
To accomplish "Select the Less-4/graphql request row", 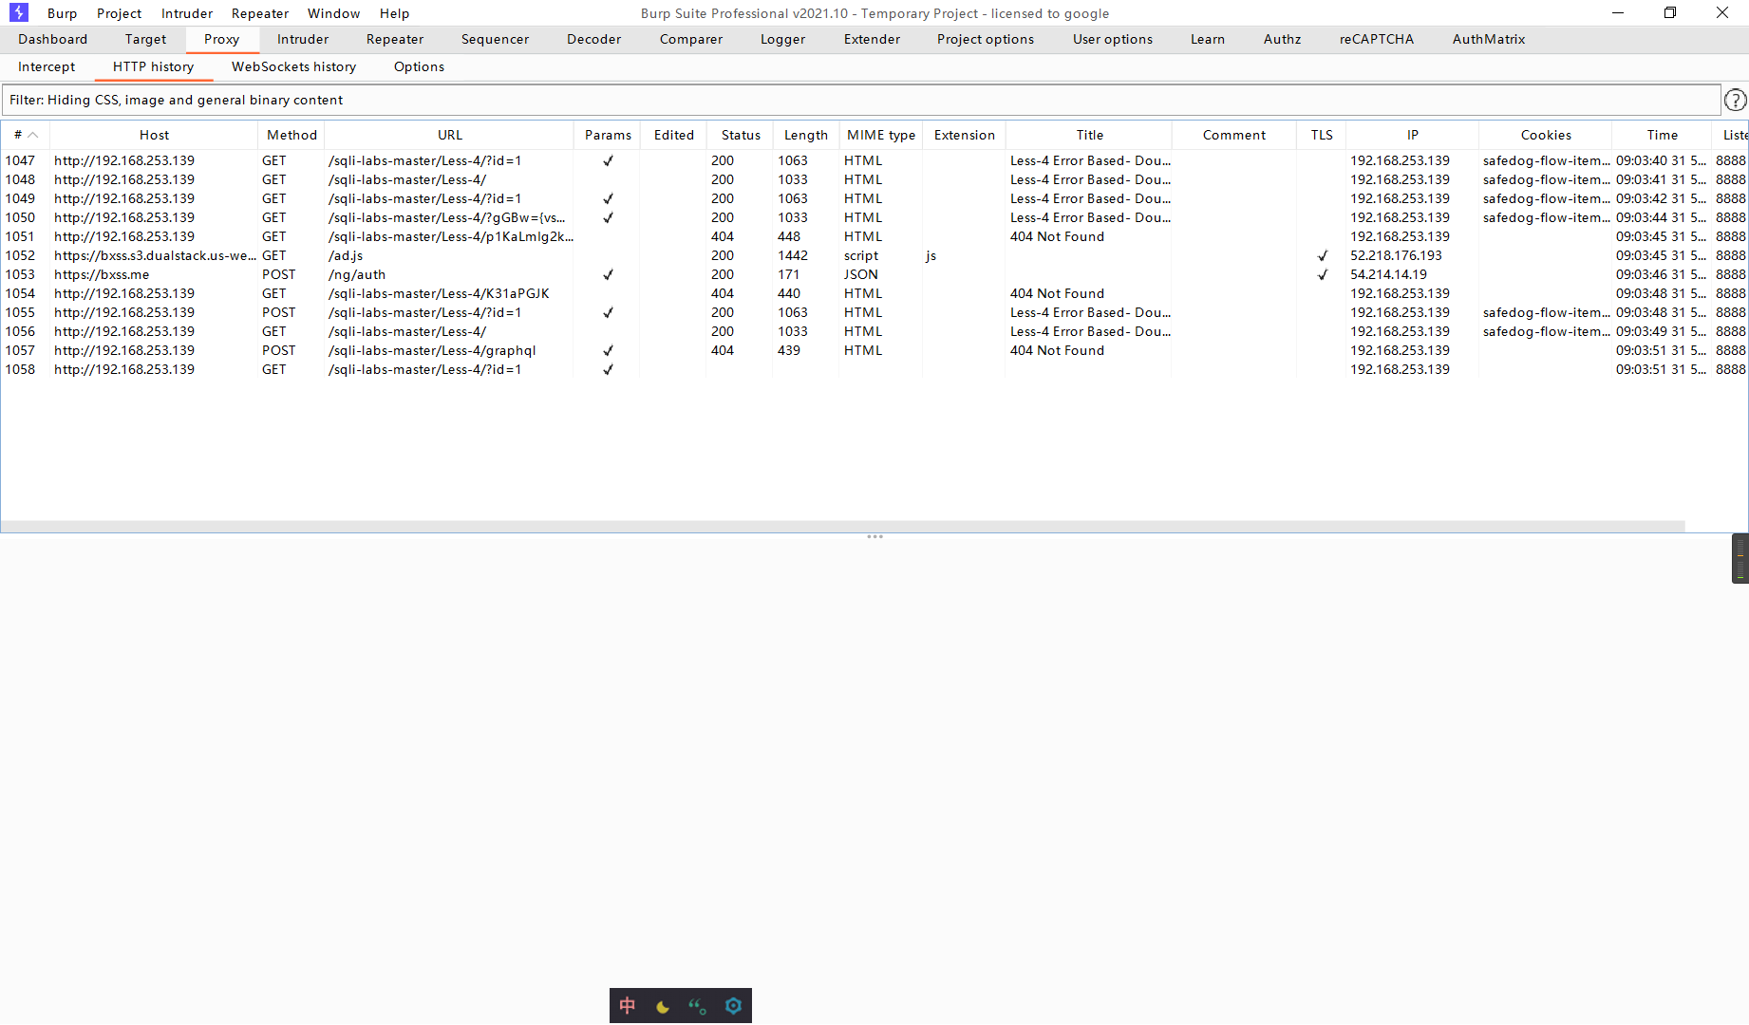I will coord(874,350).
